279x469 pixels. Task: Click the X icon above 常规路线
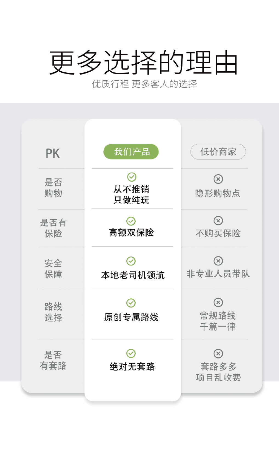point(218,303)
